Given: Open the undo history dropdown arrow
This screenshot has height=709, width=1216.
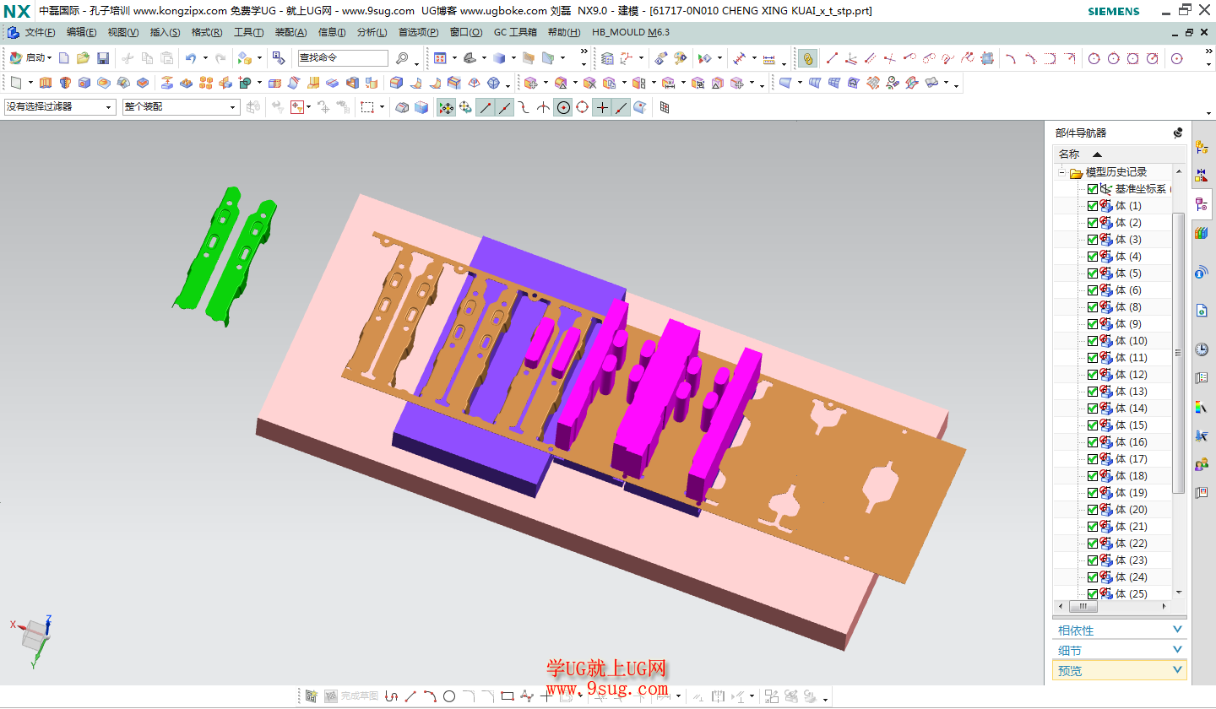Looking at the screenshot, I should click(205, 57).
